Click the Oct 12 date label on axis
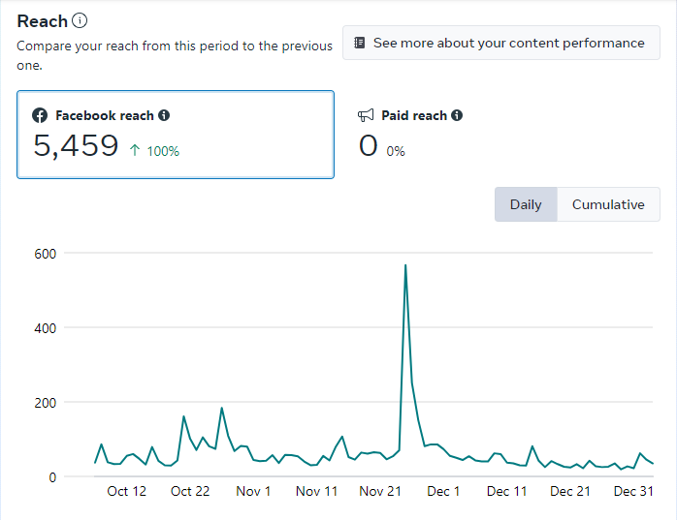677x520 pixels. click(126, 491)
